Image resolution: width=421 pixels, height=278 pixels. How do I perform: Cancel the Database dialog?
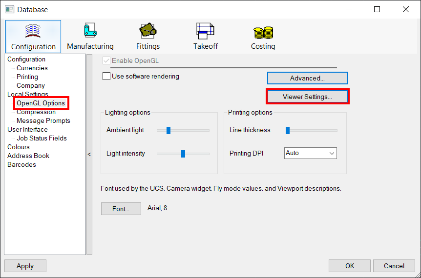(394, 266)
